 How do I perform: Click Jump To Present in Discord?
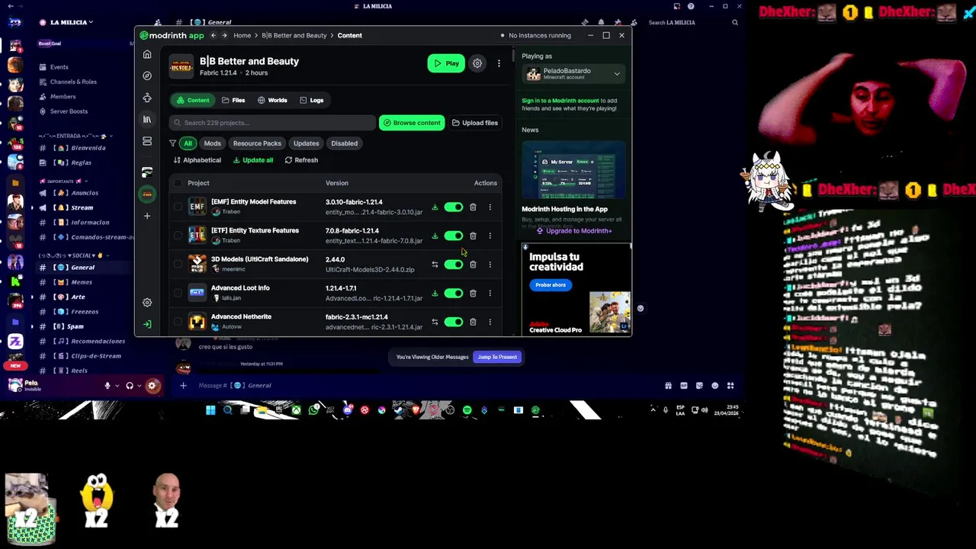[497, 357]
